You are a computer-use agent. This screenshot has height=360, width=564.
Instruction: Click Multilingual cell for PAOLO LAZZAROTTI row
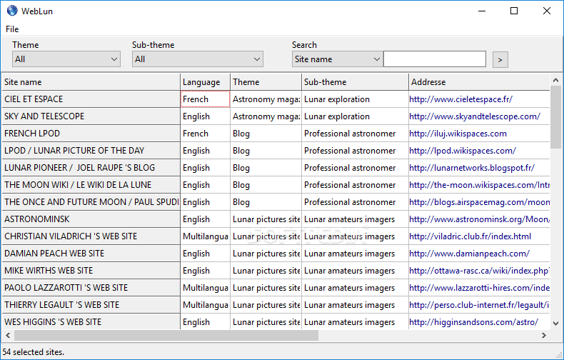[x=205, y=288]
